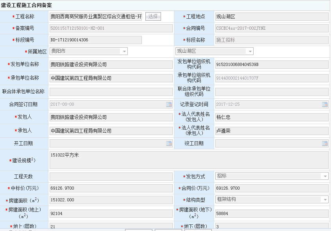
Task: Select the 标段编号 input field
Action: tap(95, 40)
